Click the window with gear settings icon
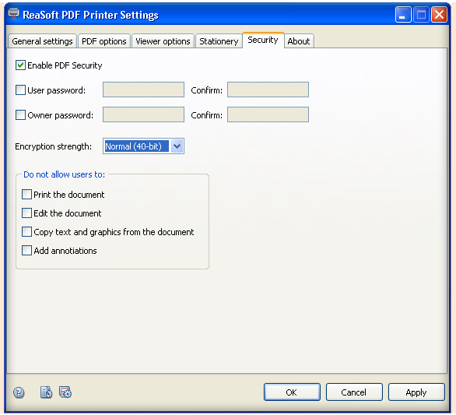The width and height of the screenshot is (456, 415). click(65, 392)
